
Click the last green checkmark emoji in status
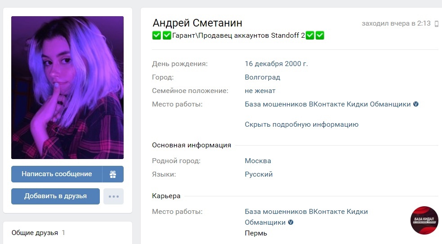pos(320,35)
